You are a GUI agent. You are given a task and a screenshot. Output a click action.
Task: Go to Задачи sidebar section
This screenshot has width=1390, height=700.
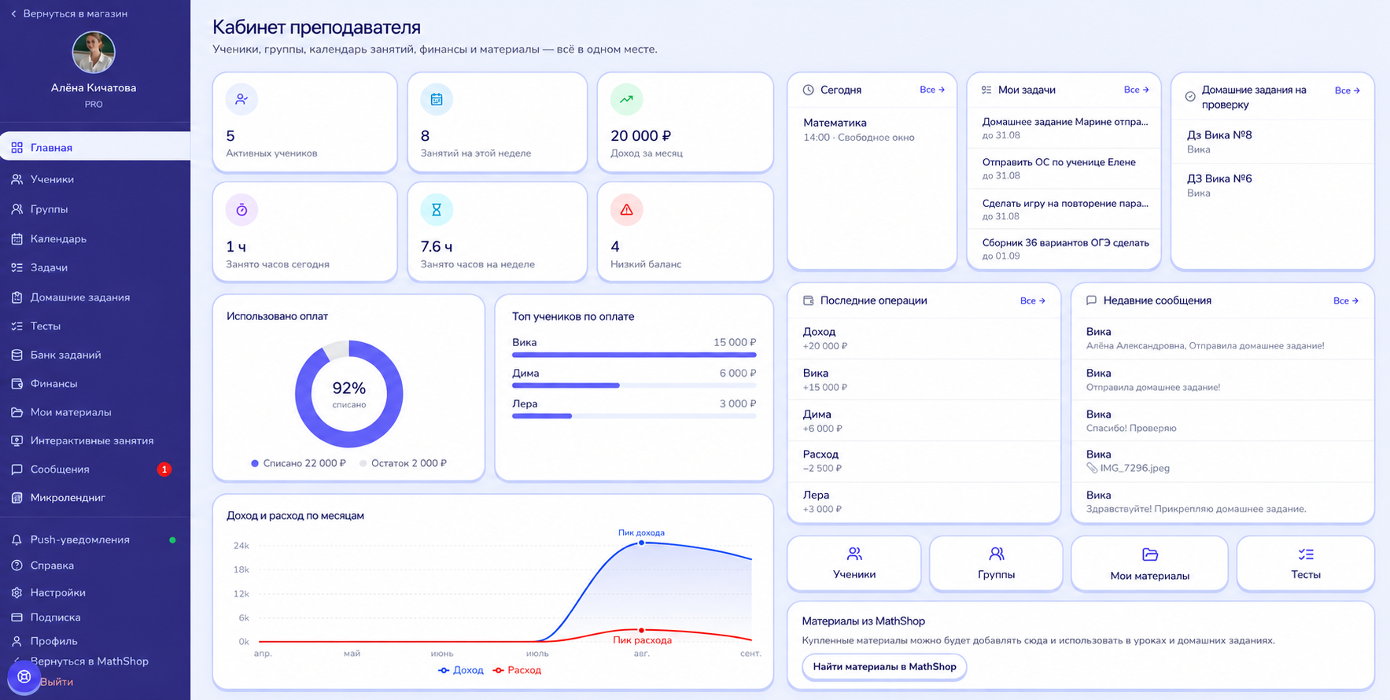pos(94,267)
